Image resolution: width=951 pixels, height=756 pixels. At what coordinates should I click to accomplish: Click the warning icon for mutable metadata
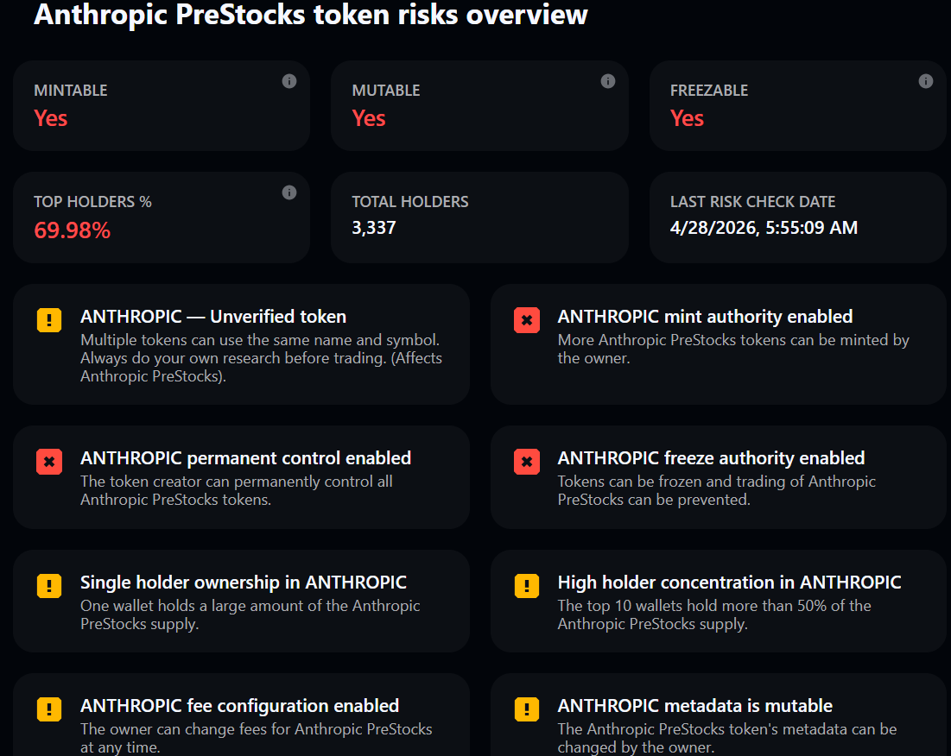point(527,709)
